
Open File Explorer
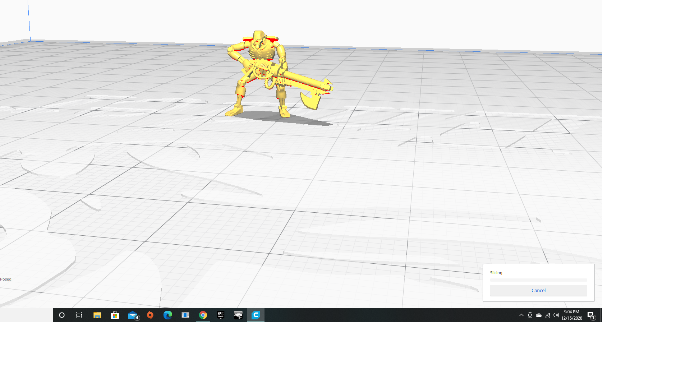click(97, 315)
